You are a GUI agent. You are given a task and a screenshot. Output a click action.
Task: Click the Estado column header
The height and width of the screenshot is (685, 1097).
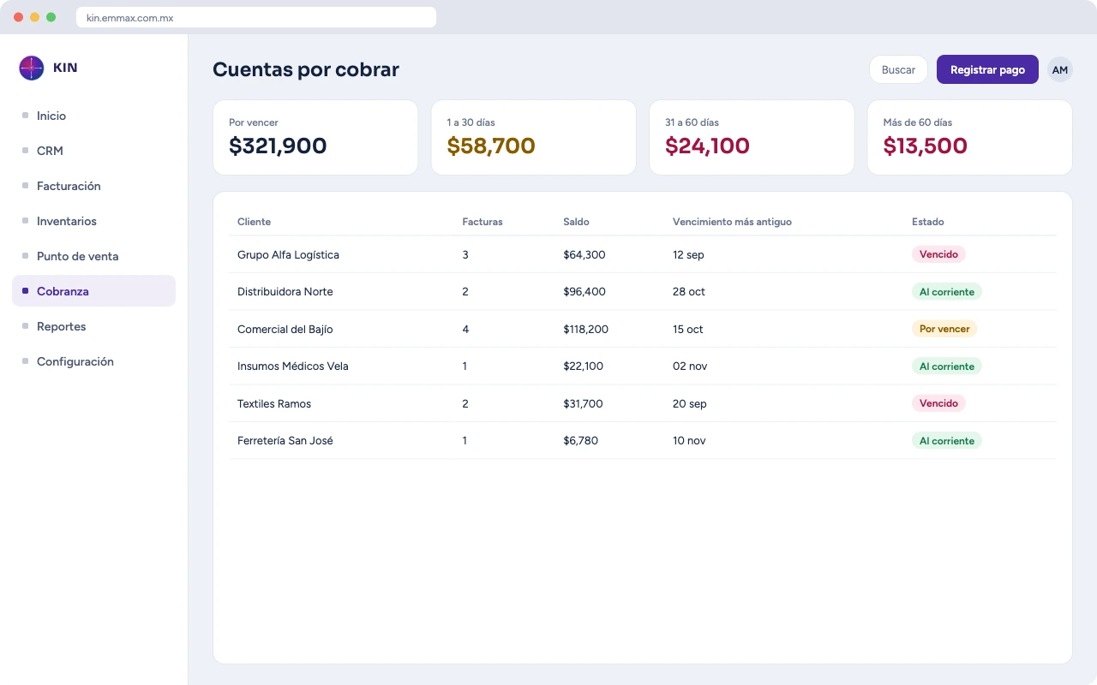(928, 222)
